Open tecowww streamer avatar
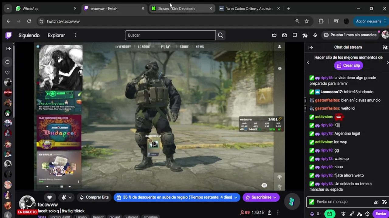 tap(27, 203)
